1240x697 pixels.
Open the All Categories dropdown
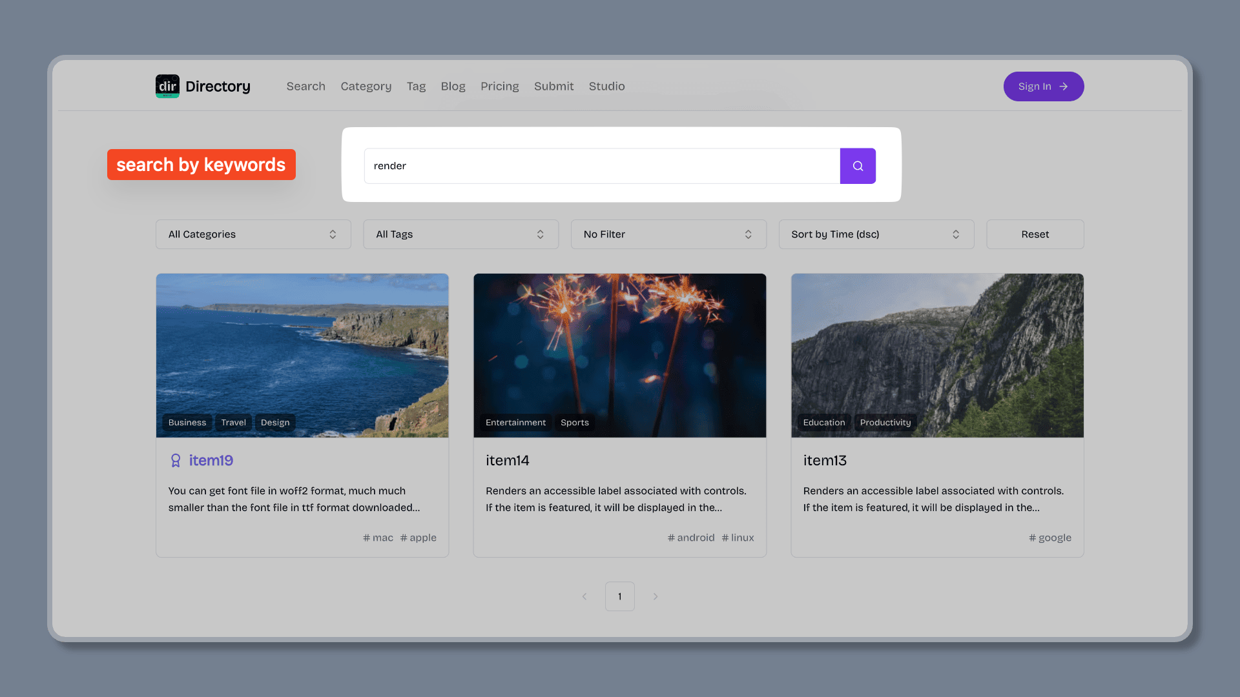[253, 234]
